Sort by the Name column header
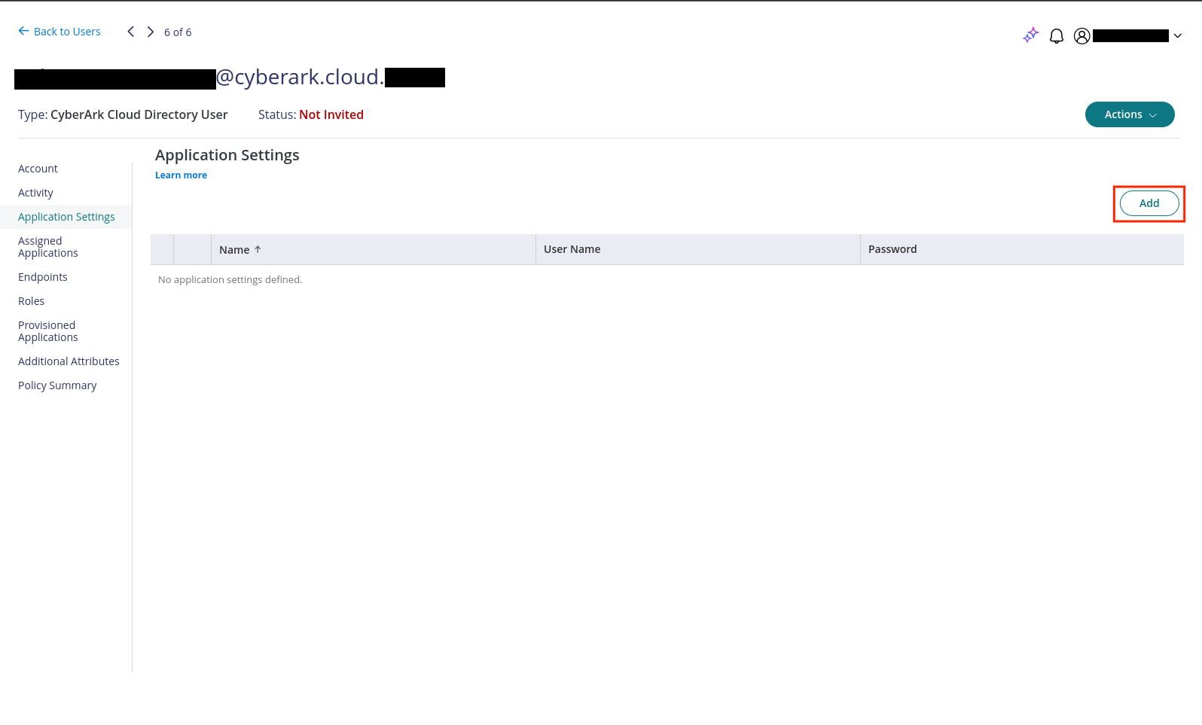The width and height of the screenshot is (1202, 725). click(373, 250)
